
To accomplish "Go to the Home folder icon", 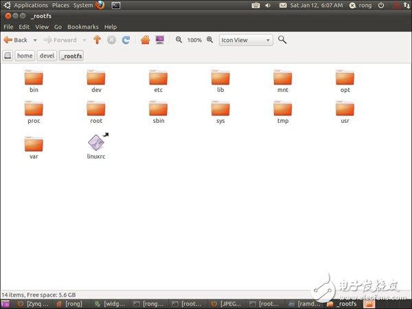I will coord(145,40).
